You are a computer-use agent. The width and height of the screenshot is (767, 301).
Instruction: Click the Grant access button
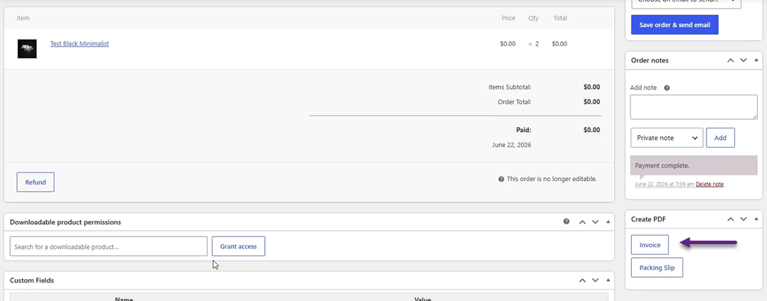pyautogui.click(x=238, y=246)
